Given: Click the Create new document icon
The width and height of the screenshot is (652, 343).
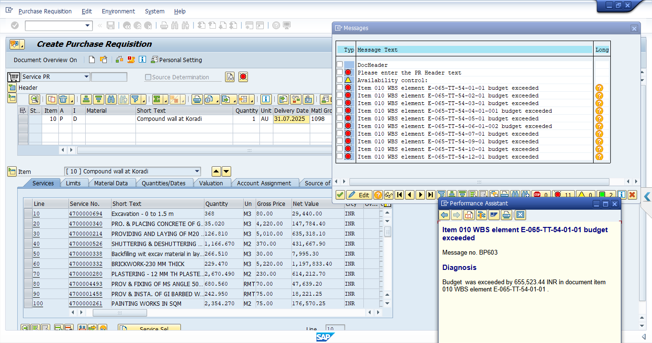Looking at the screenshot, I should [x=92, y=60].
